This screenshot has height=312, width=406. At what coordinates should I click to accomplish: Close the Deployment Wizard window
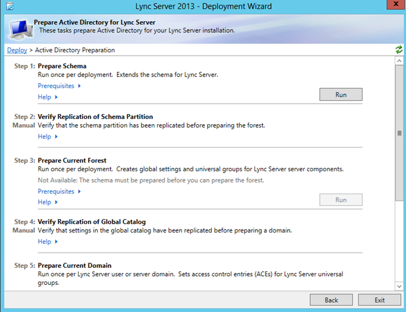tap(395, 4)
